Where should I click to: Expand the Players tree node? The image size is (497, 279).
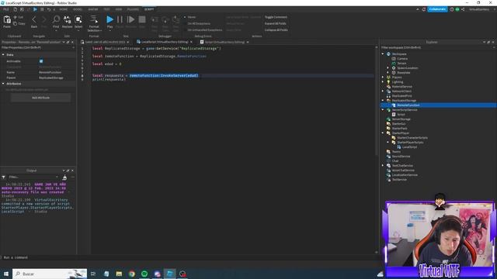click(x=383, y=77)
